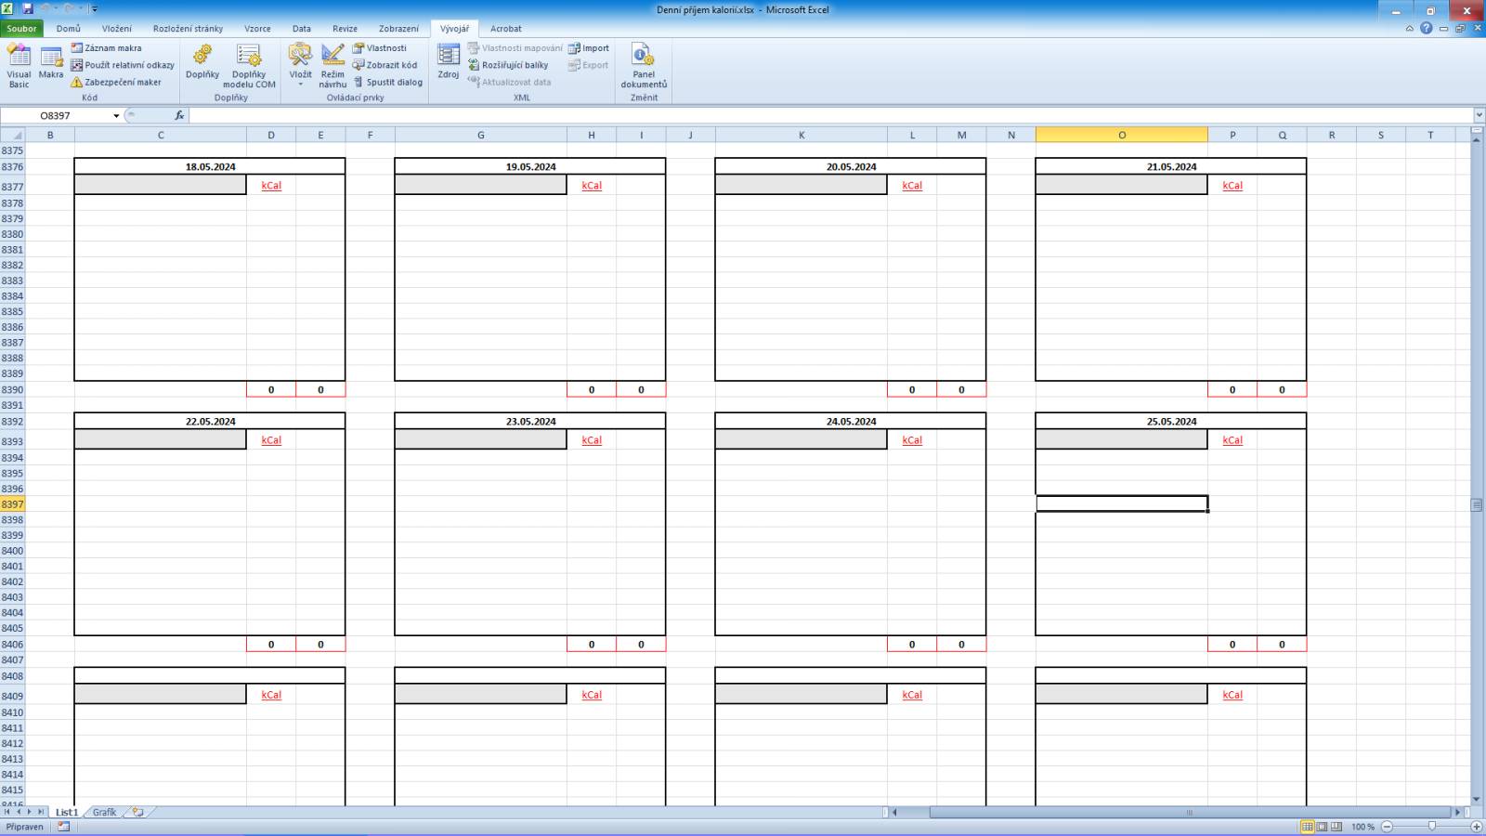This screenshot has height=836, width=1486.
Task: Click the vertical scrollbar thumb
Action: (1477, 505)
